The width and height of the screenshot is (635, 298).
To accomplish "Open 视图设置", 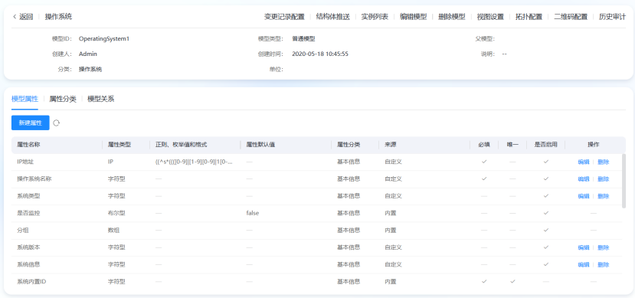I will pyautogui.click(x=490, y=17).
